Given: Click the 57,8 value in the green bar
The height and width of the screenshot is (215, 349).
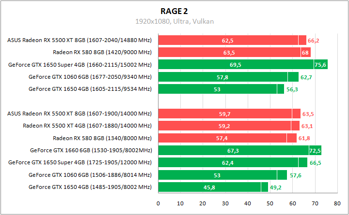Looking at the screenshot, I should 222,77.
